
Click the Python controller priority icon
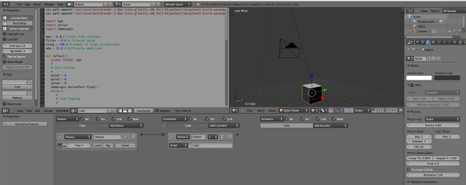point(222,137)
